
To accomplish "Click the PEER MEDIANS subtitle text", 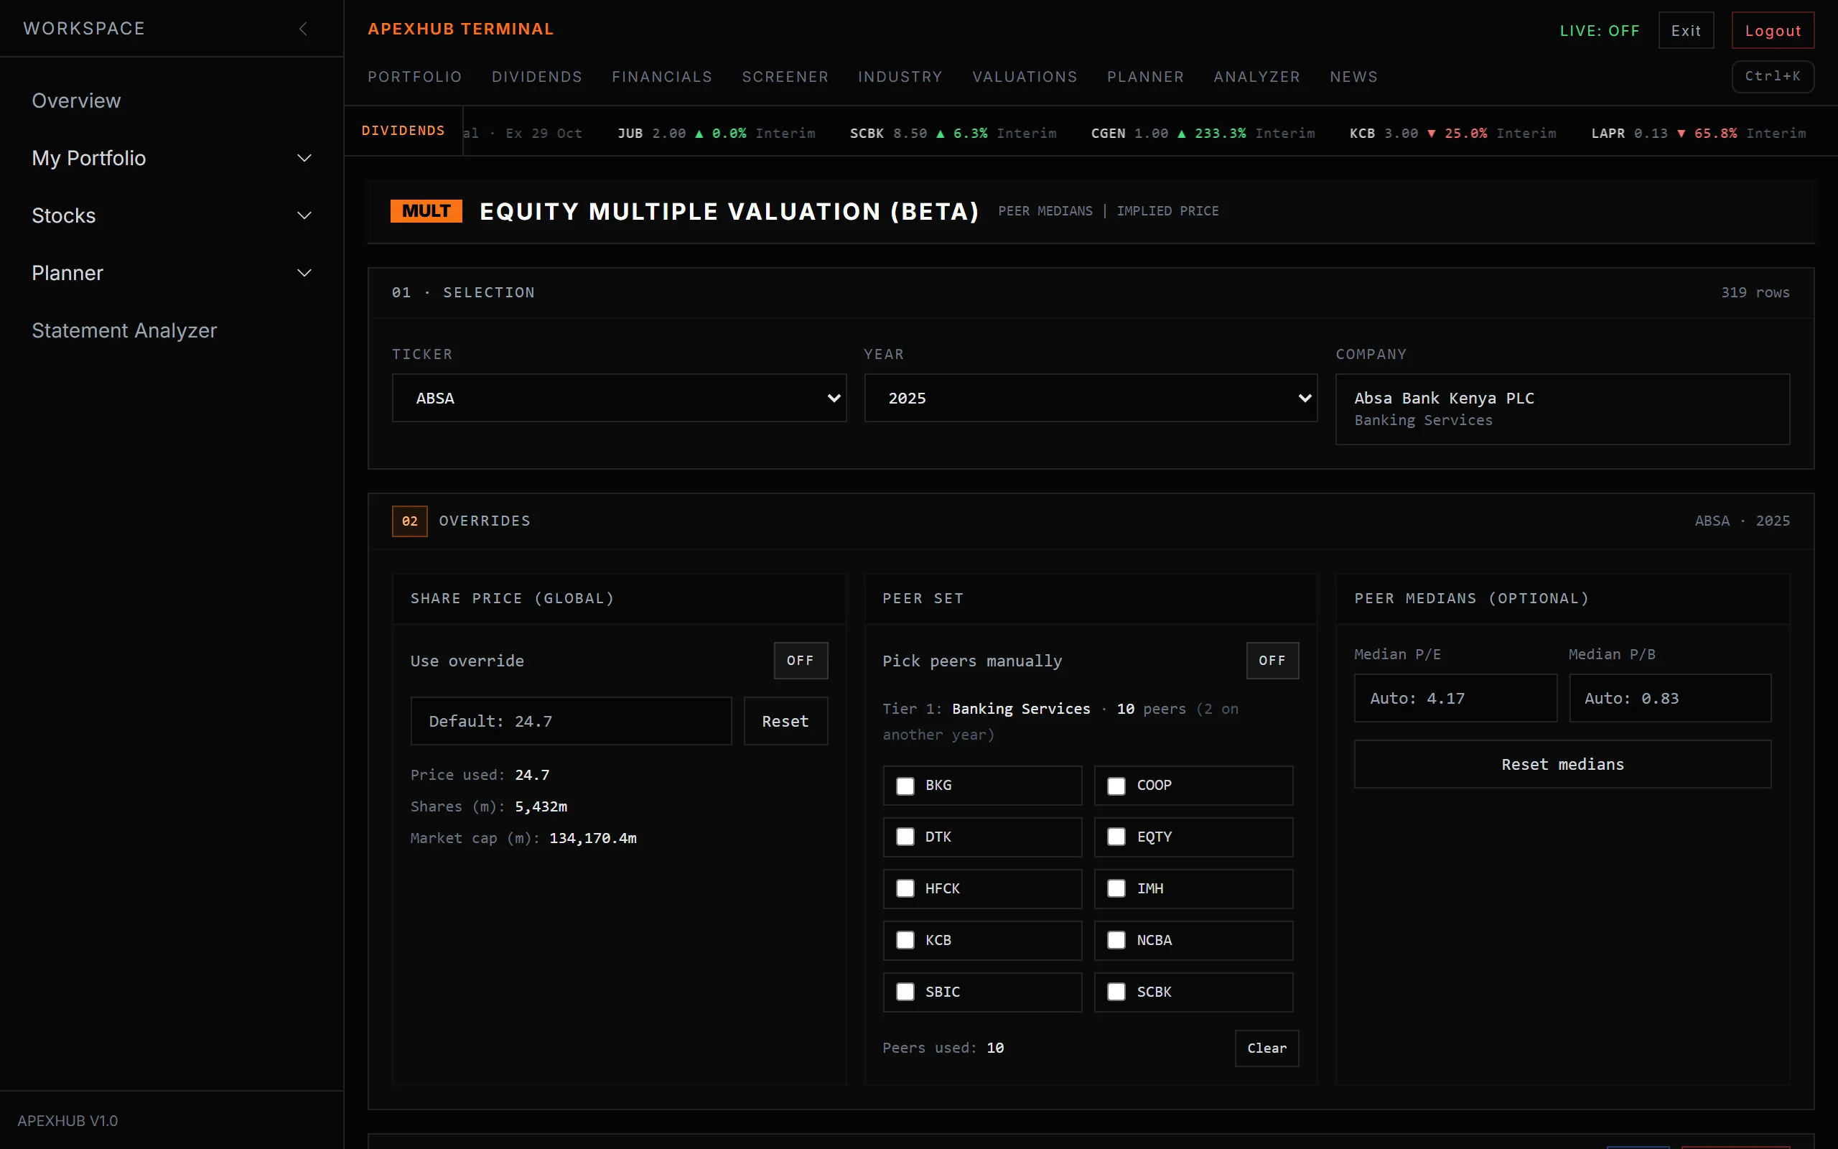I will click(1045, 211).
